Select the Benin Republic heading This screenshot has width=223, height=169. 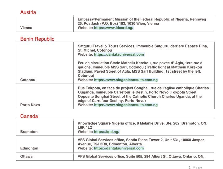point(37,39)
